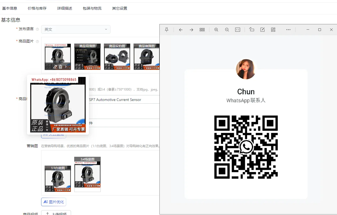Click the contact name Chun
Image resolution: width=337 pixels, height=215 pixels.
pyautogui.click(x=246, y=92)
